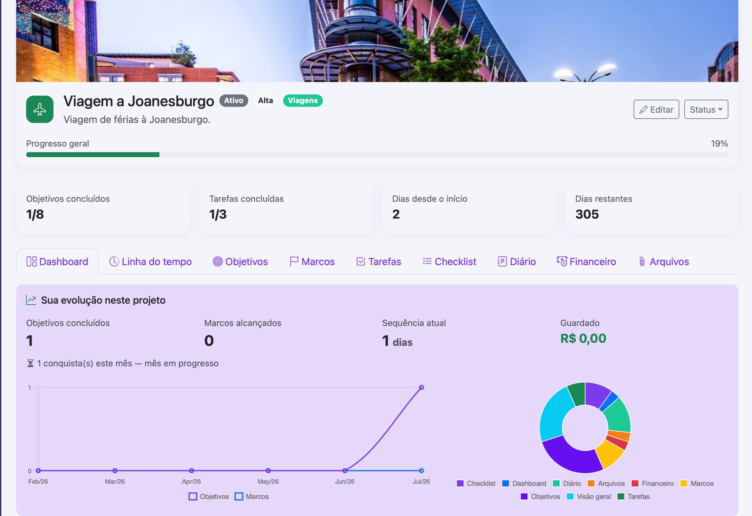This screenshot has height=516, width=752.
Task: Switch to the Dashboard tab
Action: pos(57,262)
